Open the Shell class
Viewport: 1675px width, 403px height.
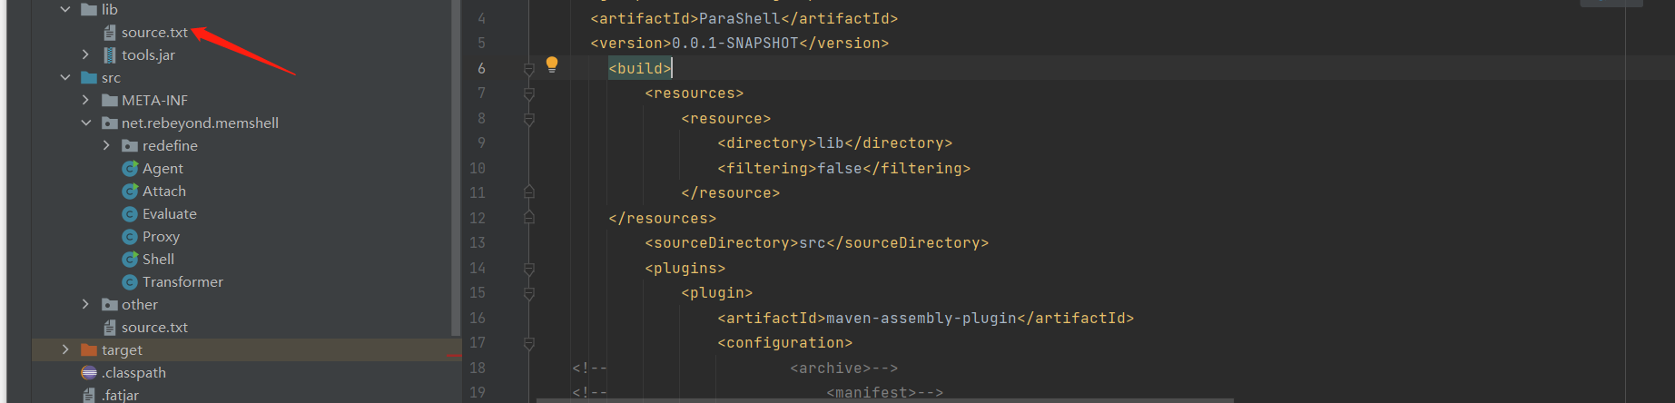click(x=158, y=260)
